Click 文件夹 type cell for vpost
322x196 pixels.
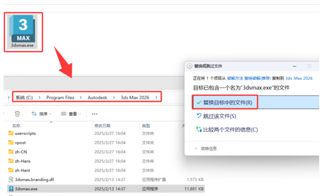tap(148, 143)
